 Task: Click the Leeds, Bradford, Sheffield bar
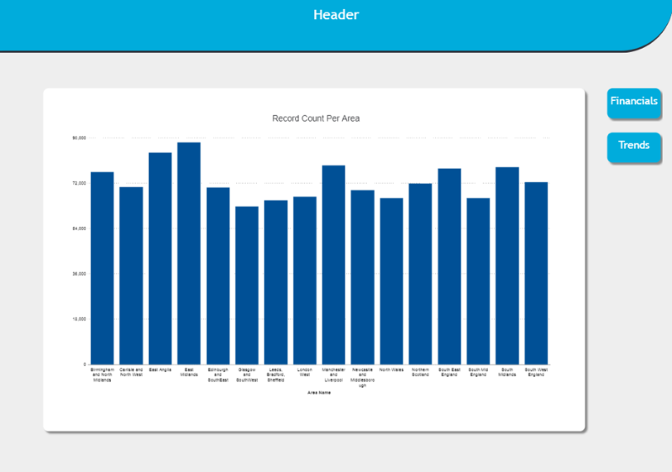tap(276, 282)
